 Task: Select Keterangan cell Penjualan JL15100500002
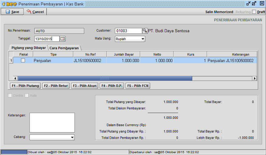tap(232, 60)
